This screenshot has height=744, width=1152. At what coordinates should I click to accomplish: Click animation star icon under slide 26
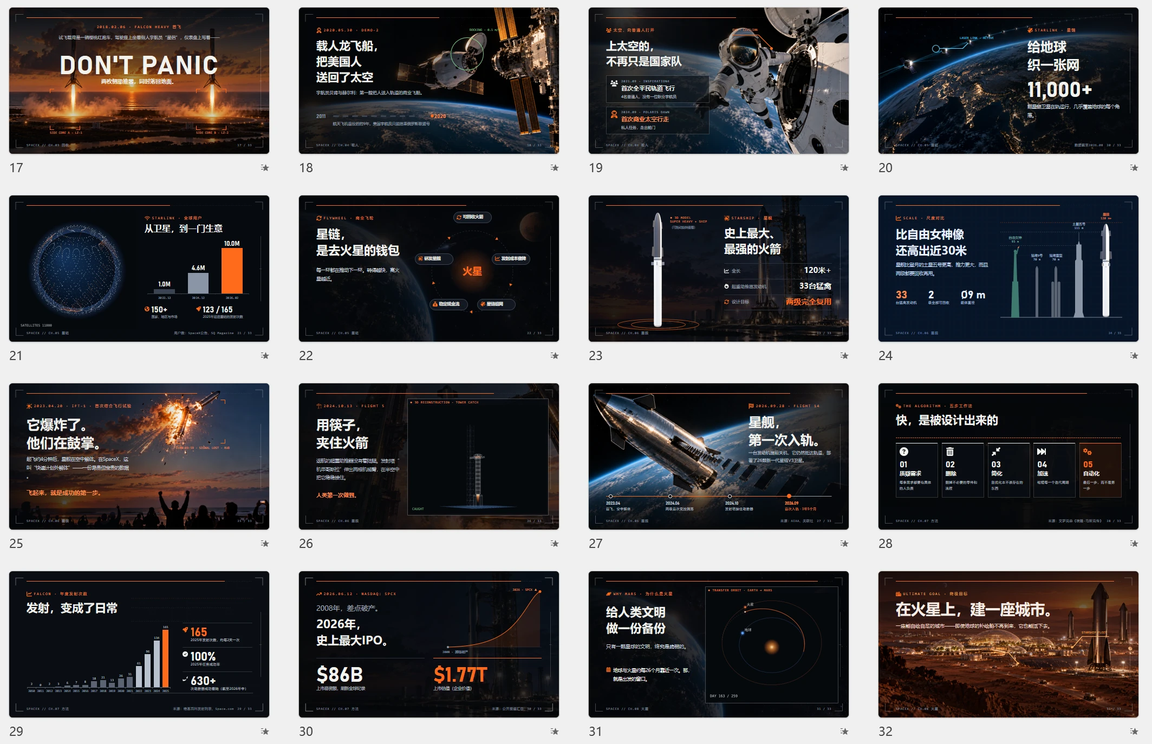point(555,544)
